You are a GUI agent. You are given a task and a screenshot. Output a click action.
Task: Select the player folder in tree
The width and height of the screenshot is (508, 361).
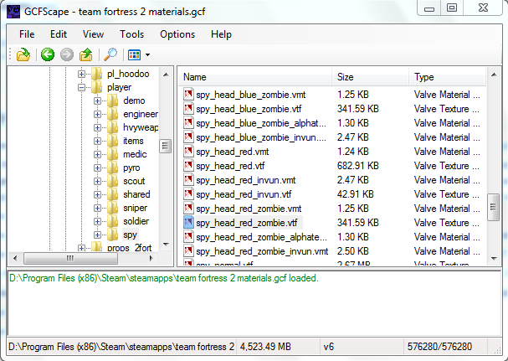click(x=119, y=87)
